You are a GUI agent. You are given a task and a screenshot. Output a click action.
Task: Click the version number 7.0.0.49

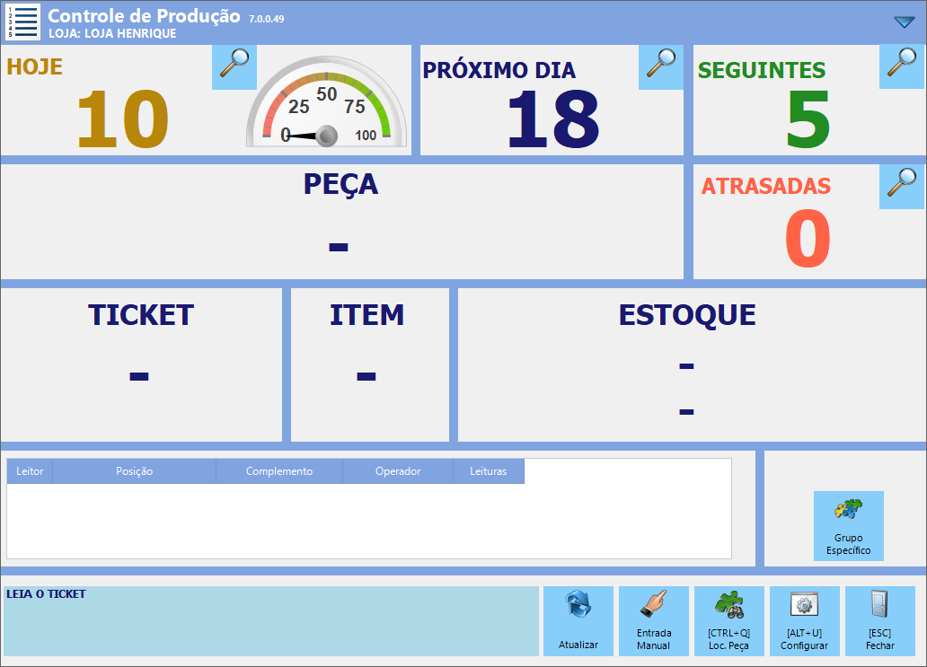tap(266, 19)
